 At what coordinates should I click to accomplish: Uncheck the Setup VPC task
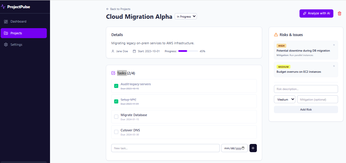tap(116, 101)
